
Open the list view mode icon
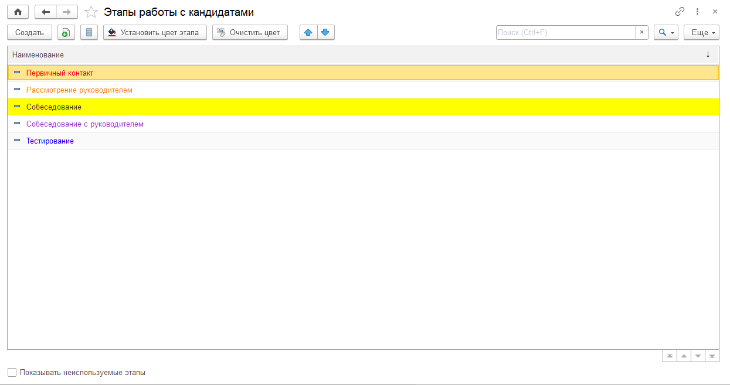pos(89,32)
